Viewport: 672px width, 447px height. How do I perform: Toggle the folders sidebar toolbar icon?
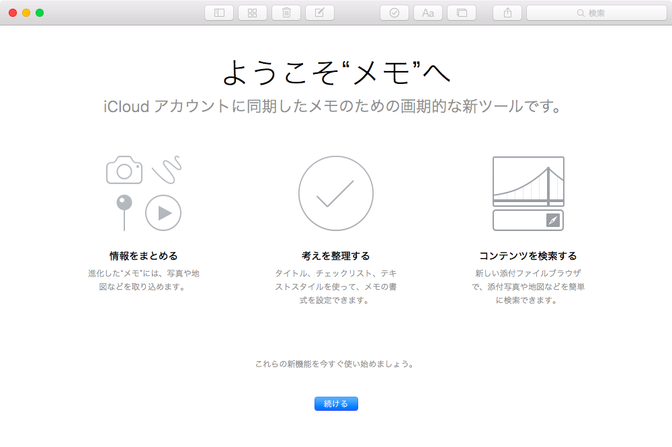pyautogui.click(x=219, y=13)
